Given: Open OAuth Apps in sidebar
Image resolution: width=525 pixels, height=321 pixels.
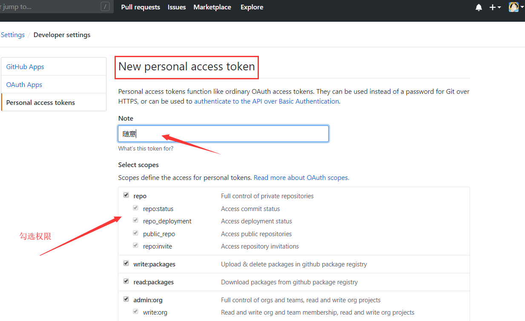Looking at the screenshot, I should click(24, 84).
